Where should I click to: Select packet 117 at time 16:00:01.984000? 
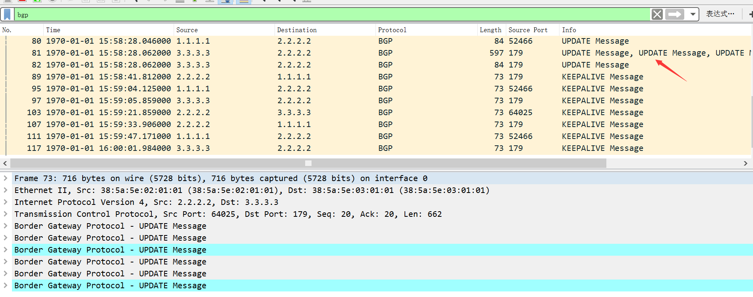[x=376, y=148]
